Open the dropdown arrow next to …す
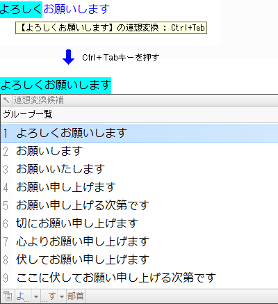The width and height of the screenshot is (278, 304). click(62, 296)
